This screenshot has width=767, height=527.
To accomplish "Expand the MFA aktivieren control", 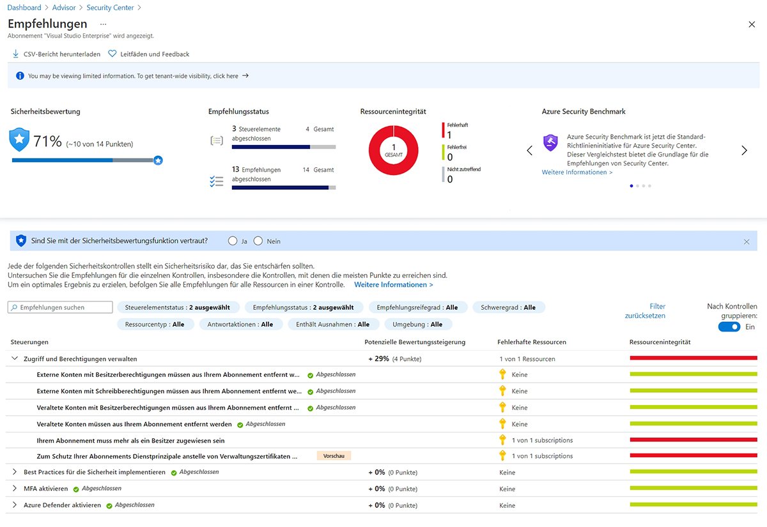I will (x=15, y=489).
